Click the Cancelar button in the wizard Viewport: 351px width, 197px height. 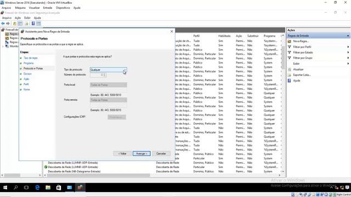point(161,154)
